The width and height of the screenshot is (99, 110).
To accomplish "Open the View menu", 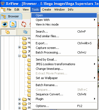I will pyautogui.click(x=26, y=10).
